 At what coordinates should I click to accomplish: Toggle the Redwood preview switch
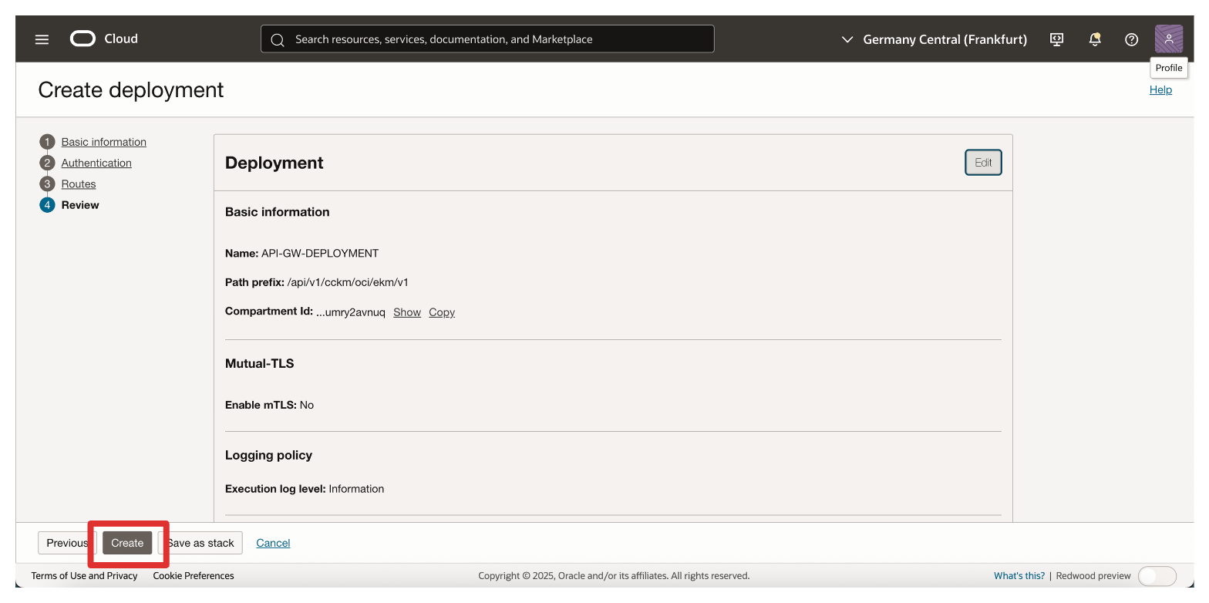(x=1157, y=576)
